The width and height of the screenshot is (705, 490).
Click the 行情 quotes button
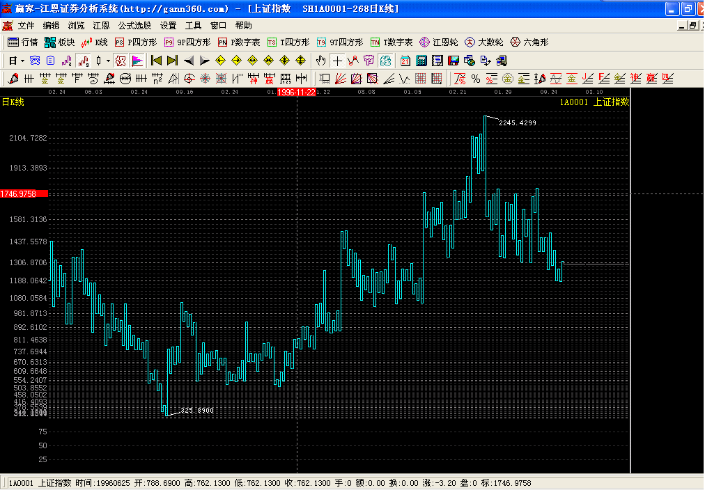tap(23, 42)
